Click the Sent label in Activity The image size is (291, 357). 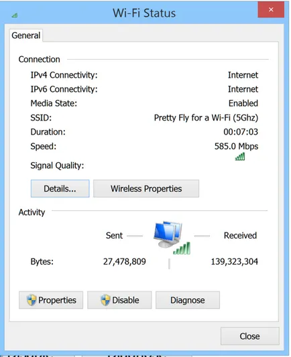pyautogui.click(x=114, y=235)
